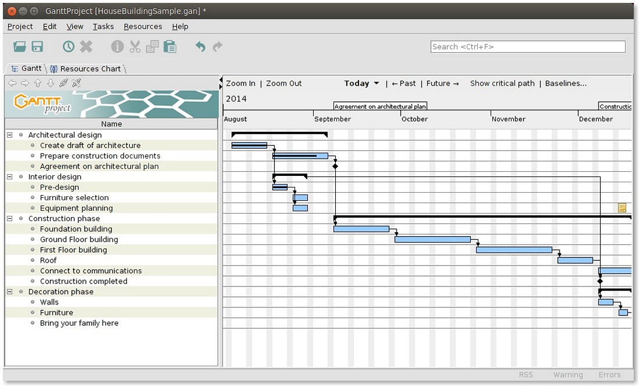Select the Pre-design task
Viewport: 639px width, 386px height.
(60, 187)
